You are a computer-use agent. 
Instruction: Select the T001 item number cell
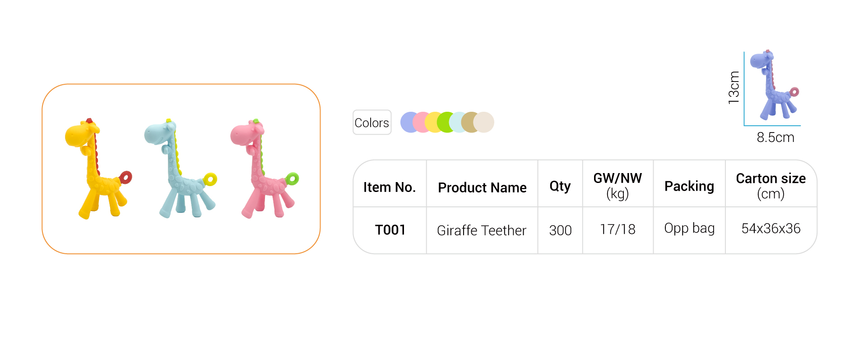coord(390,230)
